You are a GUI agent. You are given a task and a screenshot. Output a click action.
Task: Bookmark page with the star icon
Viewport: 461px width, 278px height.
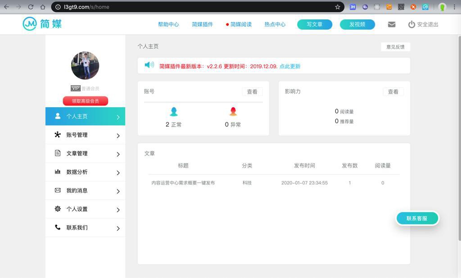pyautogui.click(x=338, y=7)
